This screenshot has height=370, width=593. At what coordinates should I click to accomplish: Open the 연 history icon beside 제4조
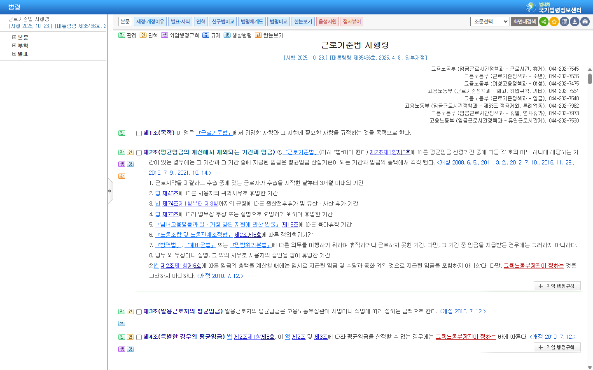pyautogui.click(x=130, y=337)
